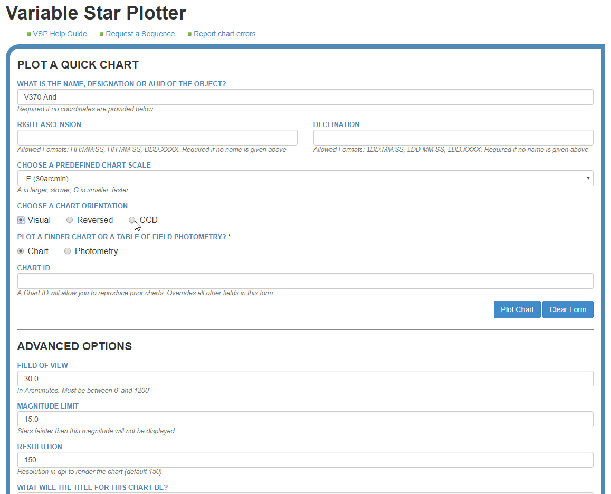Click the green bullet beside Request a Sequence
The height and width of the screenshot is (494, 611).
pos(101,34)
